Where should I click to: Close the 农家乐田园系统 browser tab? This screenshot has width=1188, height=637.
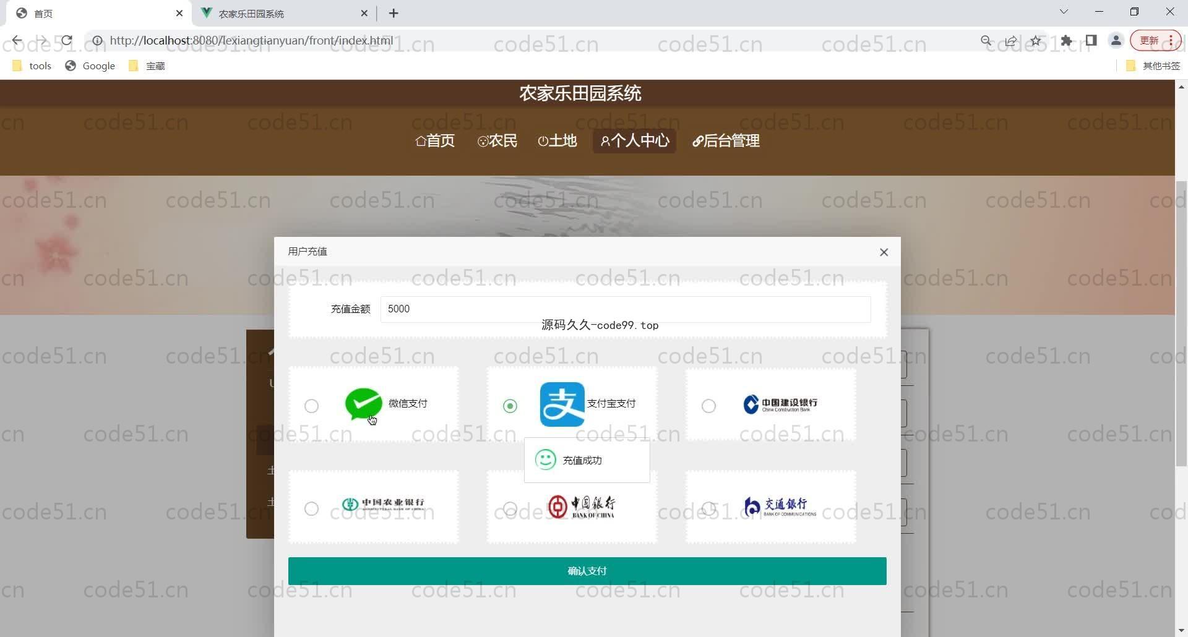tap(364, 13)
